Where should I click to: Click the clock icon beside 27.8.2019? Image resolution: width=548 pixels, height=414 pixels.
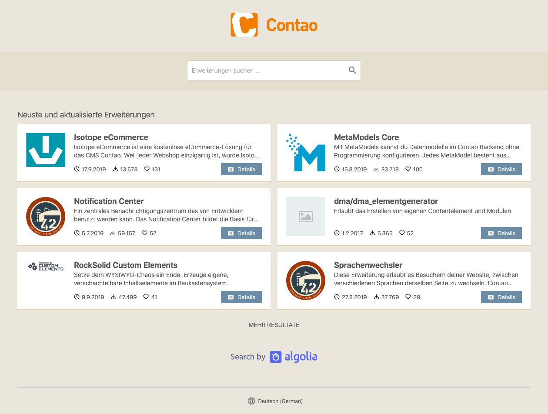click(337, 297)
